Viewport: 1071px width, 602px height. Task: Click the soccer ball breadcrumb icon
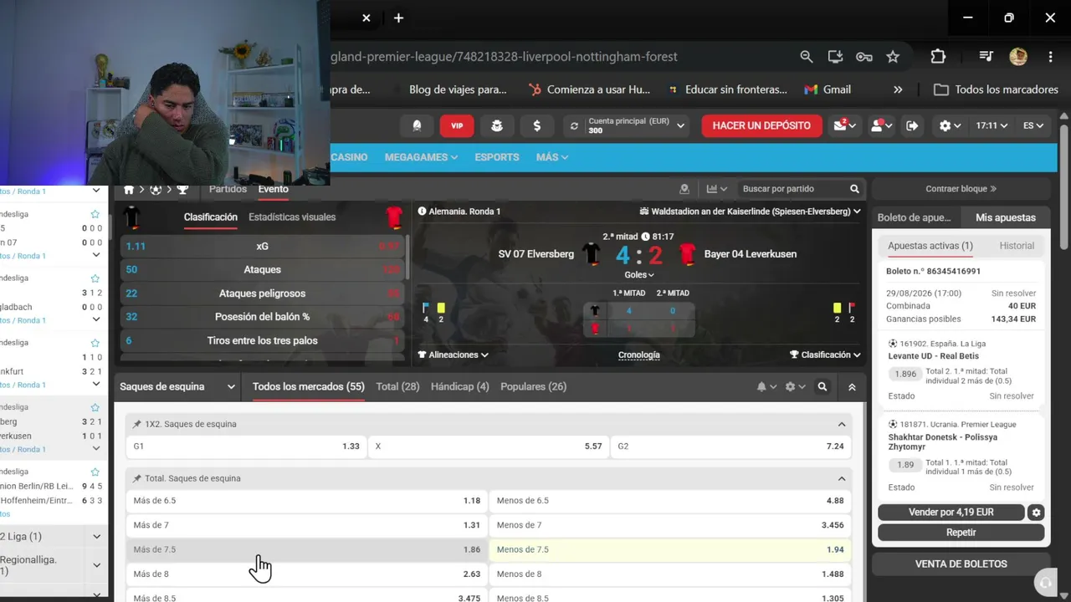pos(156,190)
